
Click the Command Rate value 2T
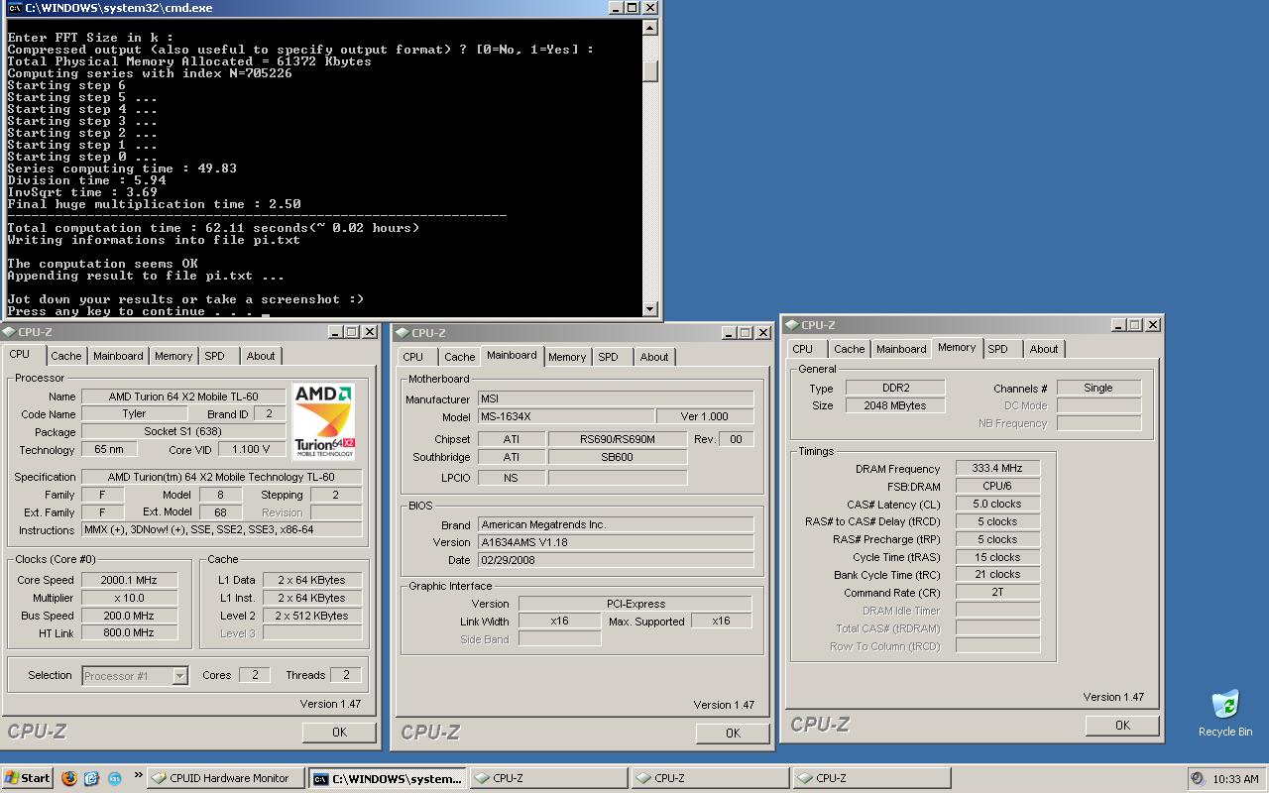pos(997,593)
